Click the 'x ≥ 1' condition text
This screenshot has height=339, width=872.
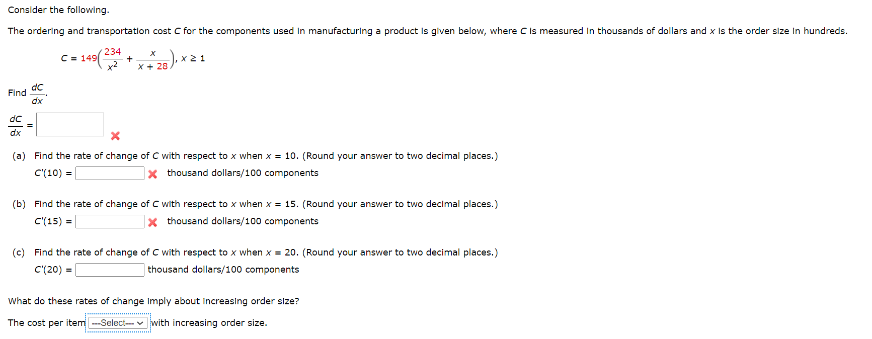[193, 58]
